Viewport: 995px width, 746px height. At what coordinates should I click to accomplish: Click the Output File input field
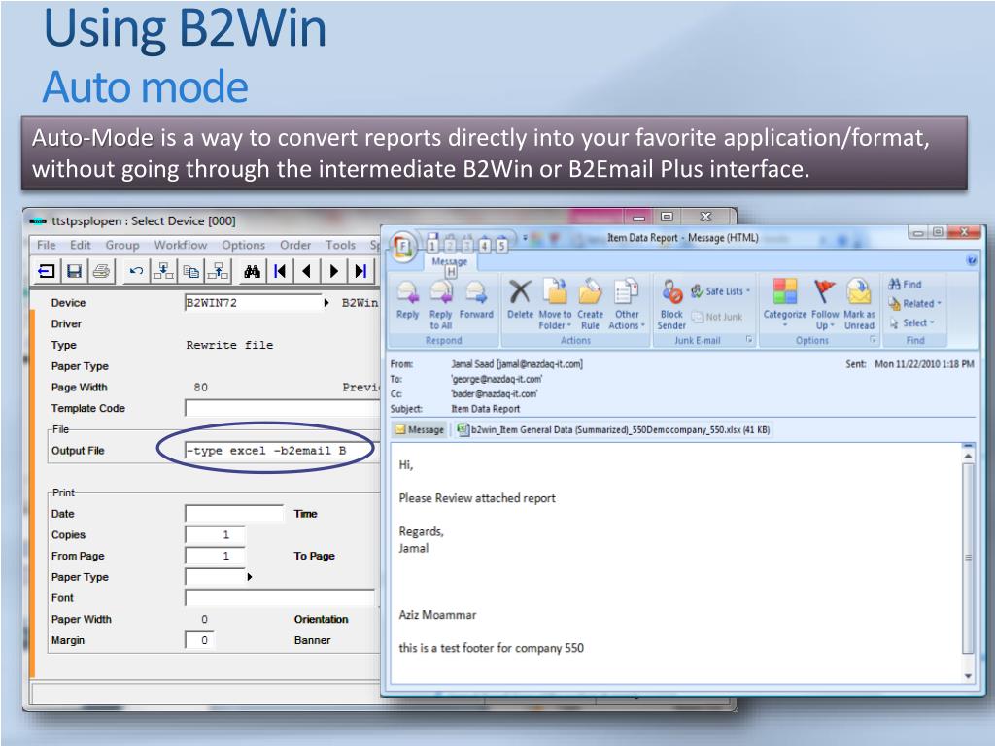click(x=281, y=451)
